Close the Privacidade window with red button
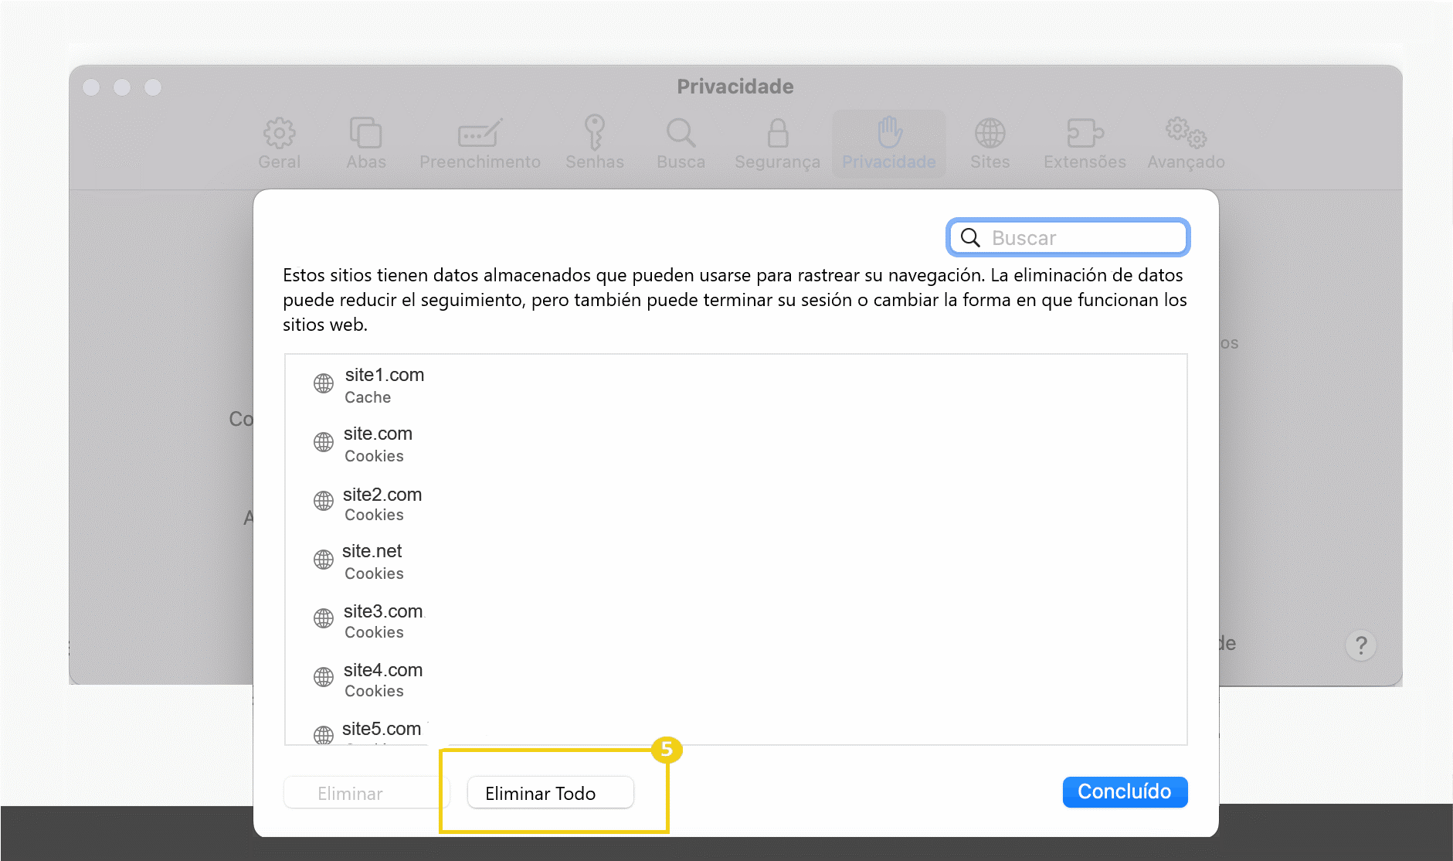This screenshot has height=861, width=1453. 91,87
